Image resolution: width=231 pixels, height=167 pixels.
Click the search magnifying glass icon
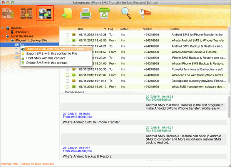tap(126, 13)
